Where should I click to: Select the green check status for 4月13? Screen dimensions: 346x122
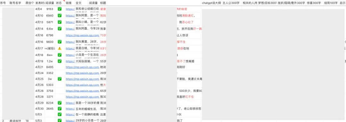60,22
